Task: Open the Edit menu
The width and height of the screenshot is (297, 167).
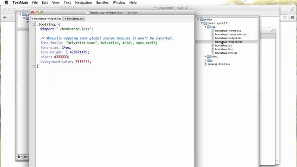Action: (x=45, y=2)
